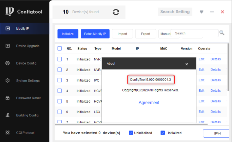
Task: Click the Initialize button
Action: tap(68, 34)
